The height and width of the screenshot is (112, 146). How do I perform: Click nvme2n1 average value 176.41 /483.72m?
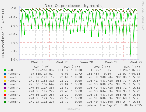coord(100,81)
